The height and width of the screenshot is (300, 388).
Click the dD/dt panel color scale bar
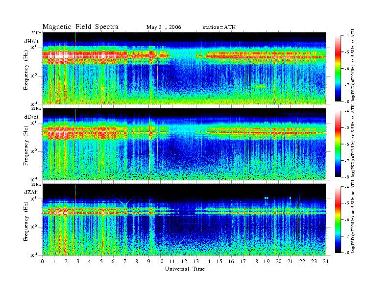click(338, 144)
